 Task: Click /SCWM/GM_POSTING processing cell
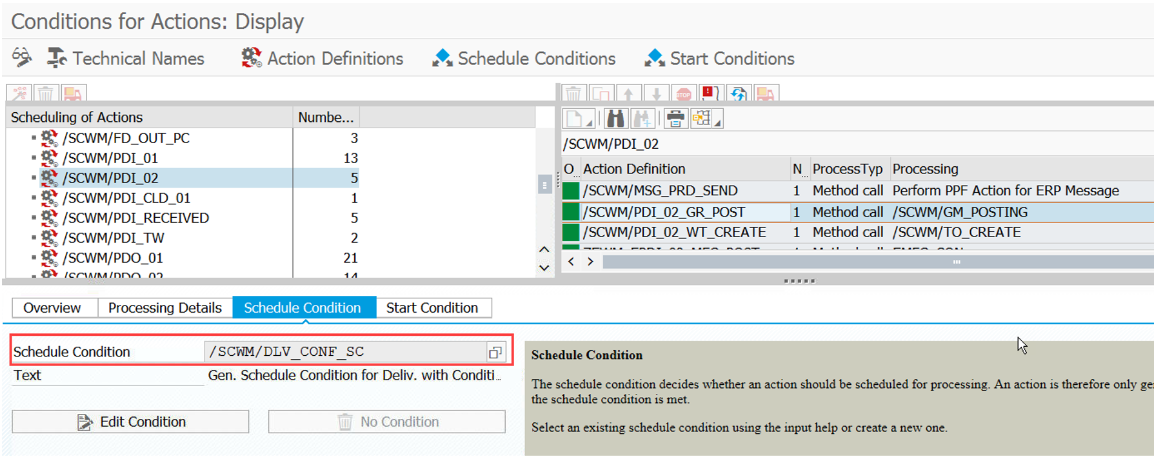click(1022, 212)
